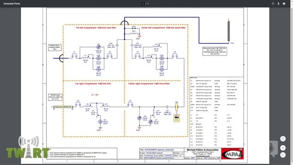Screen dimensions: 293x165
Task: Click 'Far right compartment: 1460 kHz ATU' heading
Action: pos(93,83)
